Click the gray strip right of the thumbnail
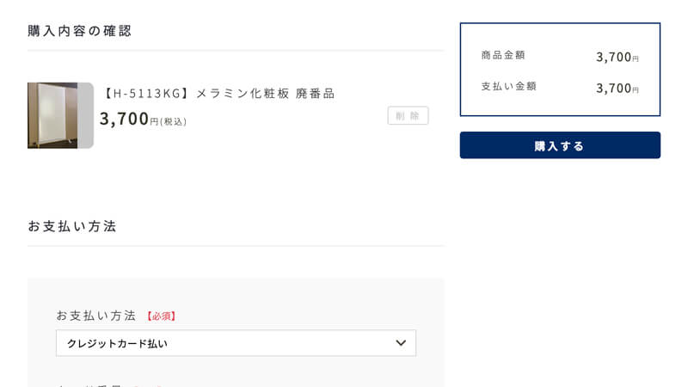 [x=85, y=115]
